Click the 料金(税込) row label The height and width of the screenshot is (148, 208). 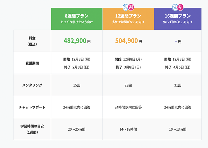click(32, 41)
